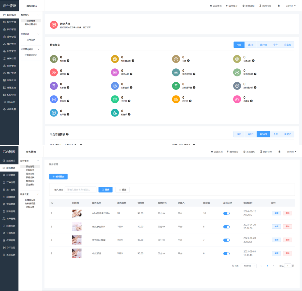Focus the 请输入服务名称/创建人 search field
Viewport: 302px width, 291px height.
coord(81,190)
